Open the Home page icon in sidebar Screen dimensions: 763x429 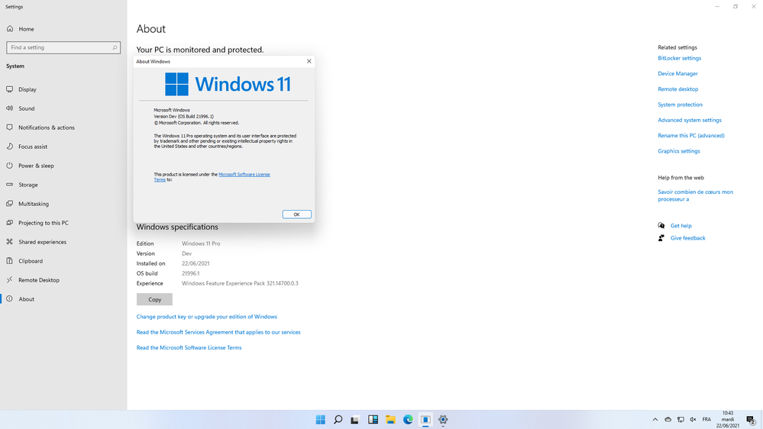coord(10,29)
